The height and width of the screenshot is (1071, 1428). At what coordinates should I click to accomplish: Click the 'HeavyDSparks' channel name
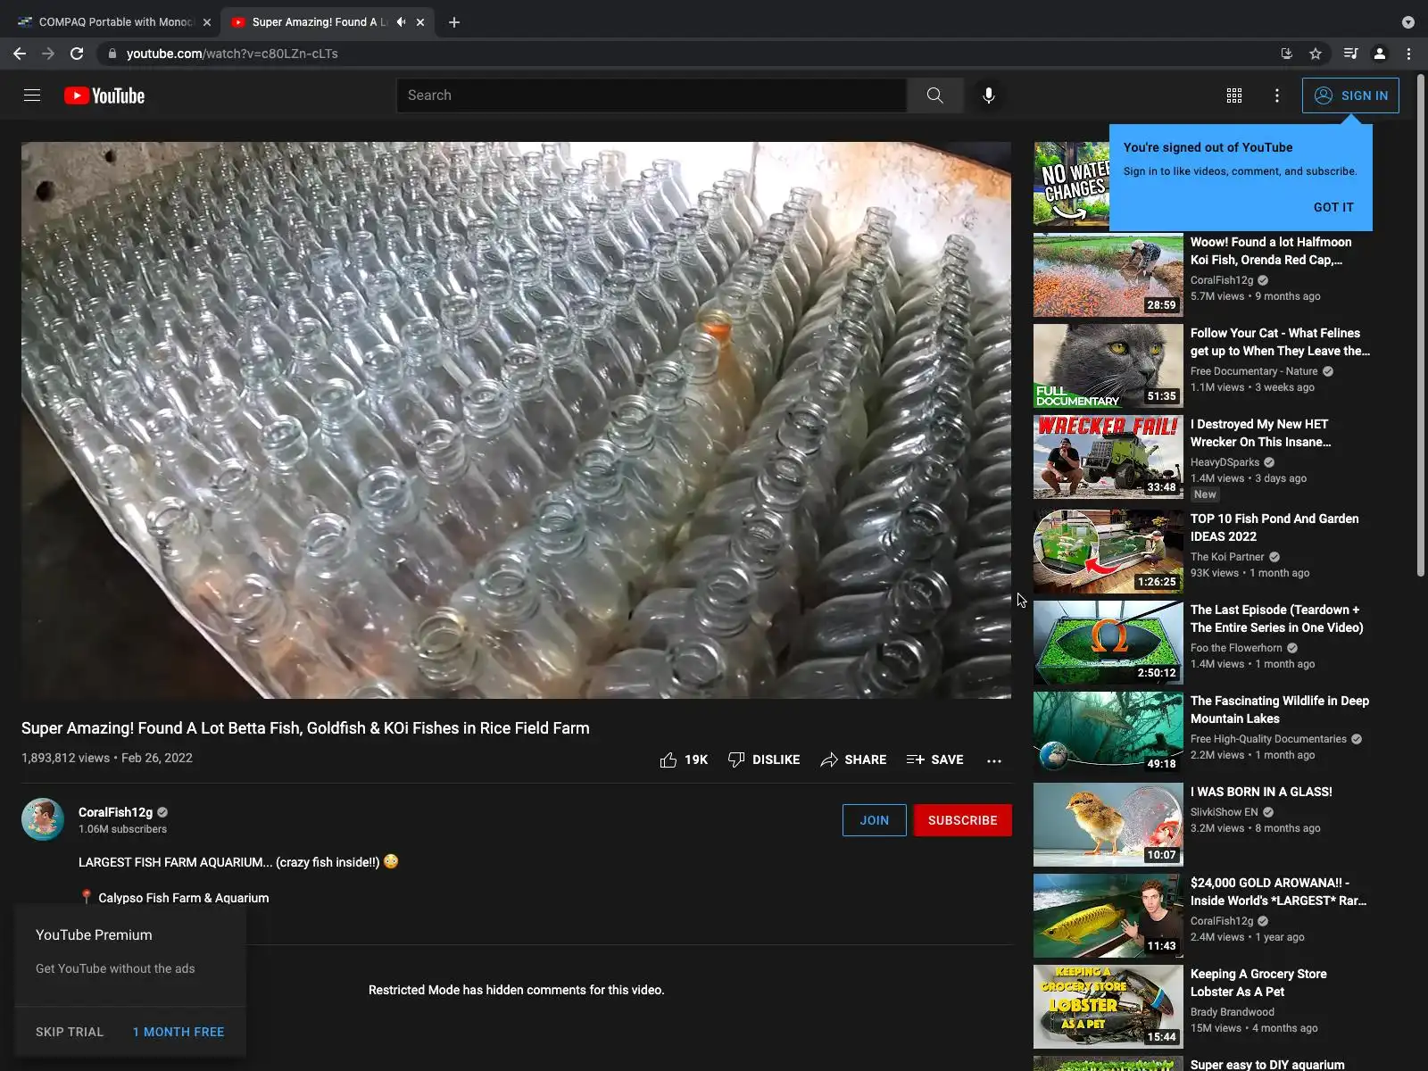[1225, 462]
